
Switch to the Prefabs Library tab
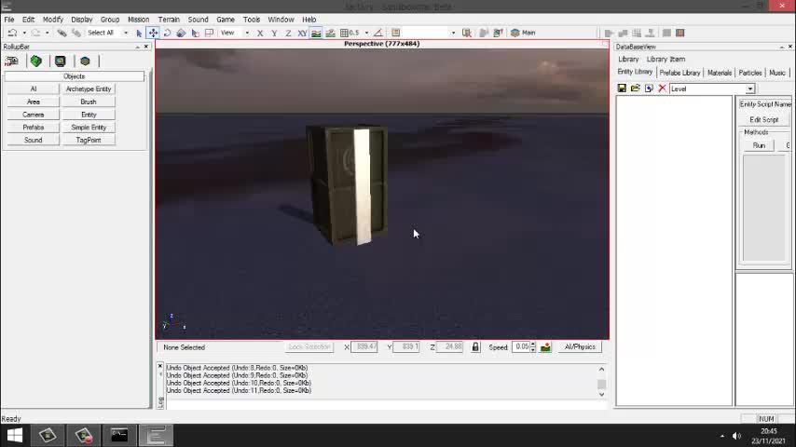coord(679,73)
